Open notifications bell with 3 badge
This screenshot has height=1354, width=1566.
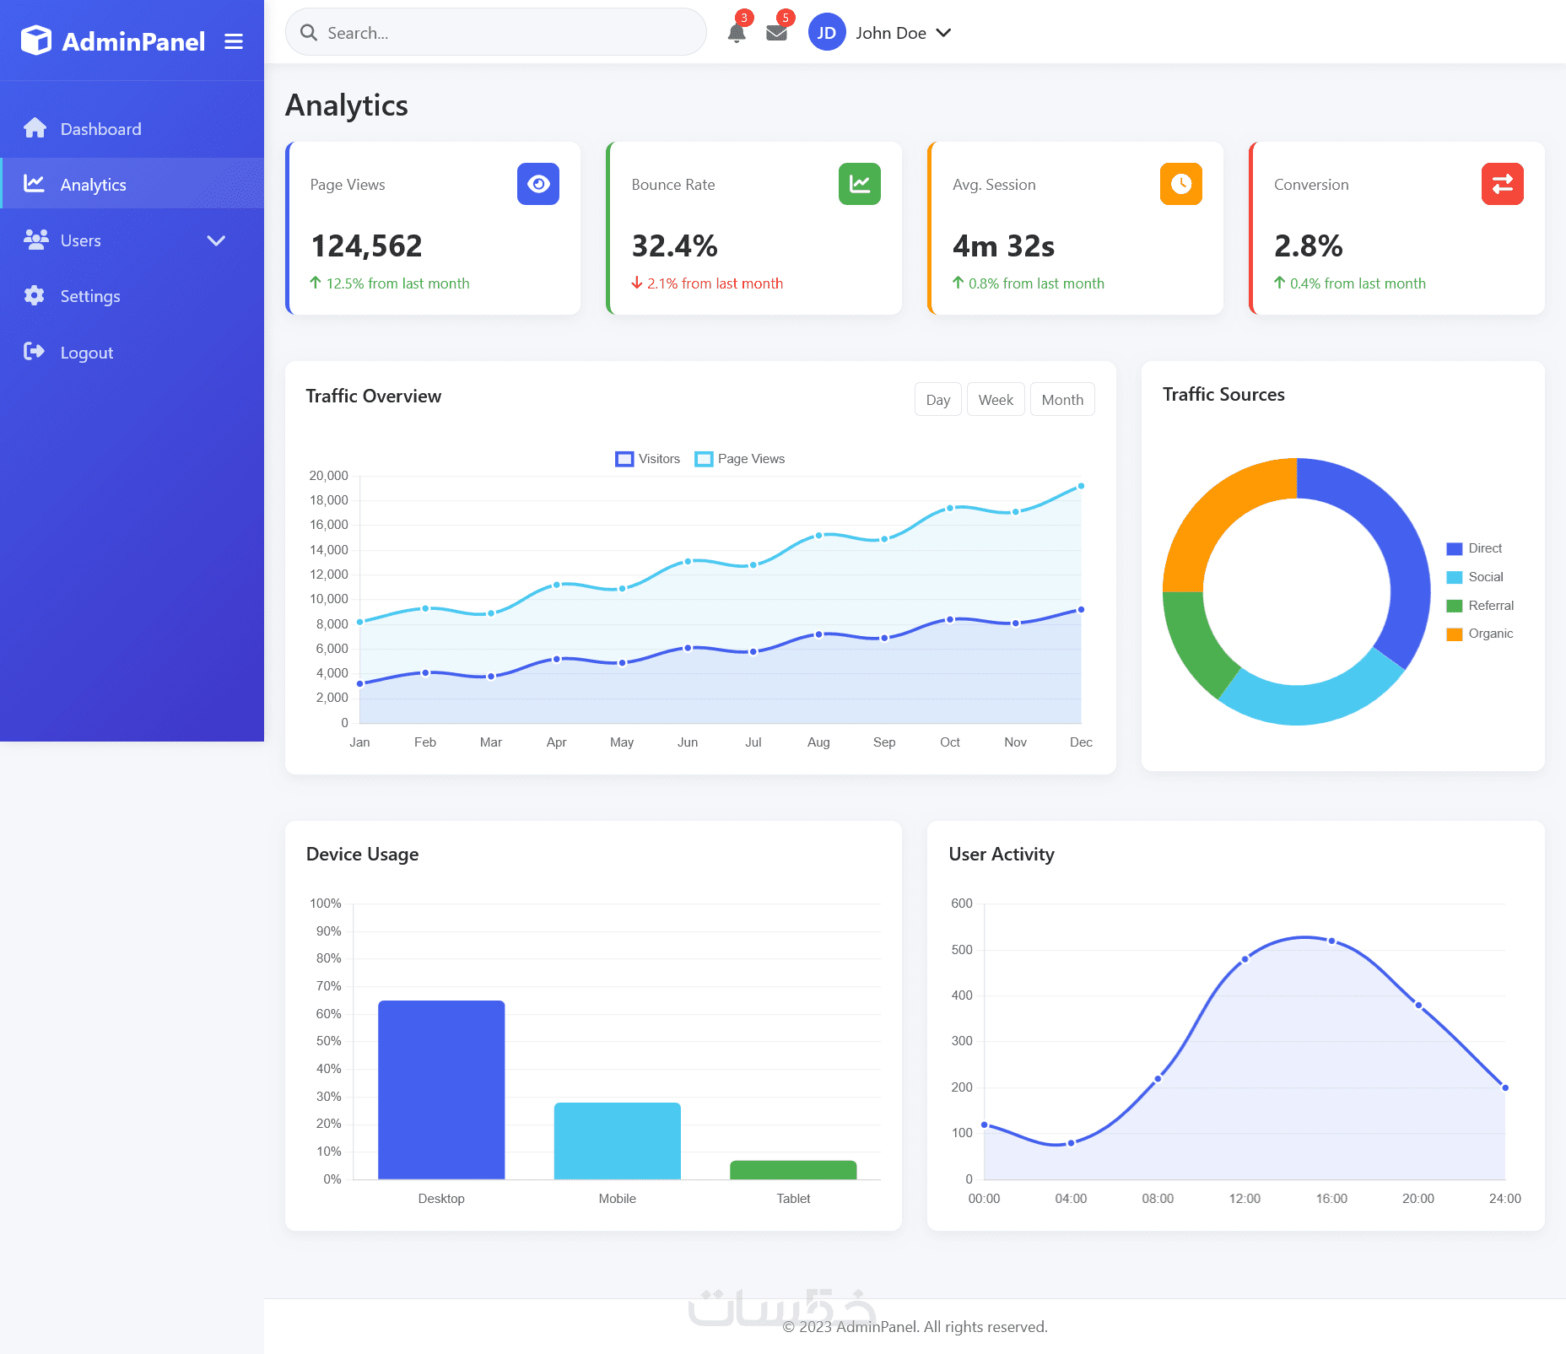[x=737, y=33]
